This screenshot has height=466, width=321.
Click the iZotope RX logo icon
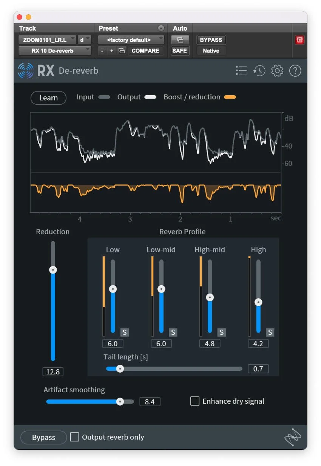(x=25, y=70)
